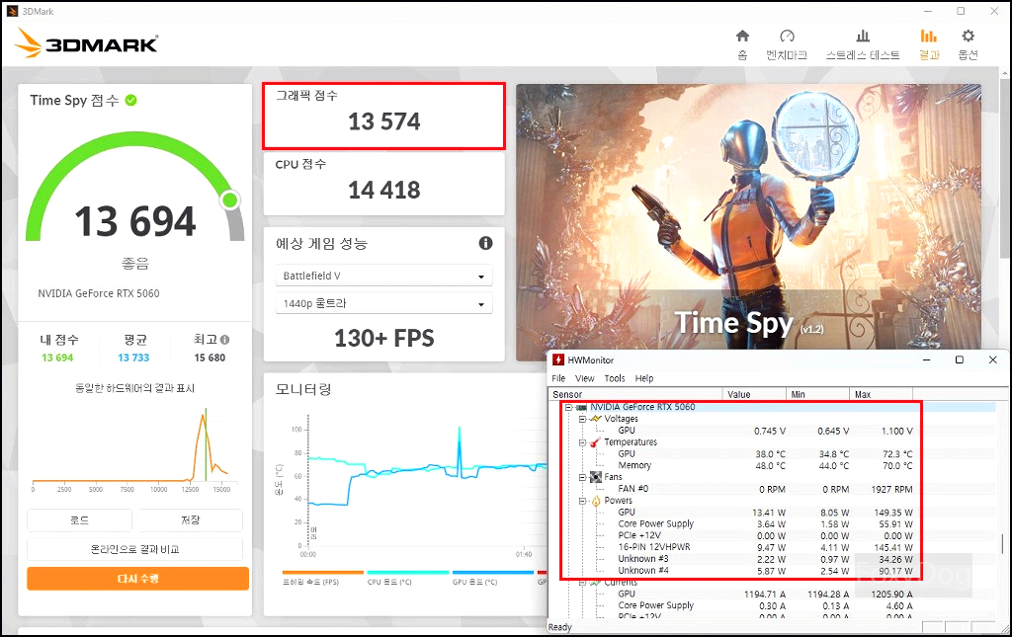Click the info icon next to 최고
The width and height of the screenshot is (1012, 637).
pyautogui.click(x=224, y=339)
